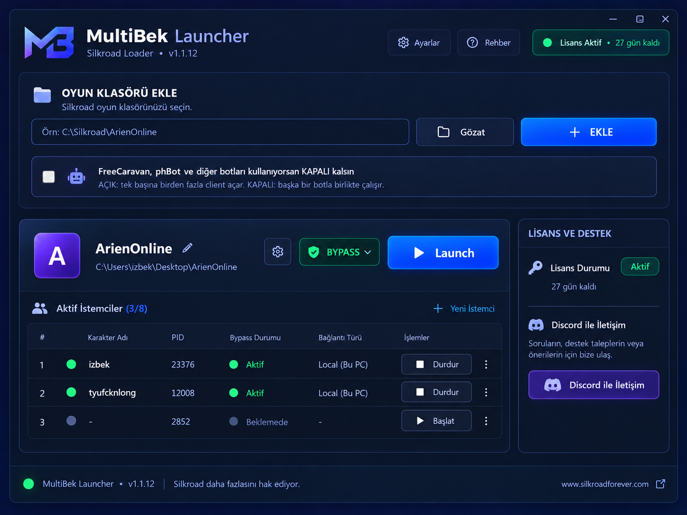Screen dimensions: 687x515
Task: Click the grey status dot in row 3
Action: tap(71, 421)
